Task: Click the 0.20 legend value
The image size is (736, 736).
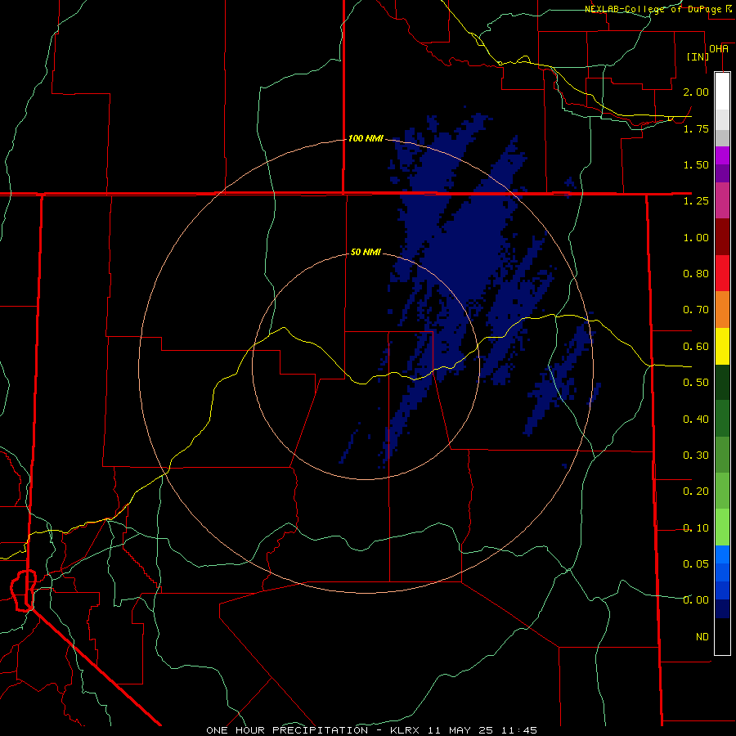Action: click(696, 491)
